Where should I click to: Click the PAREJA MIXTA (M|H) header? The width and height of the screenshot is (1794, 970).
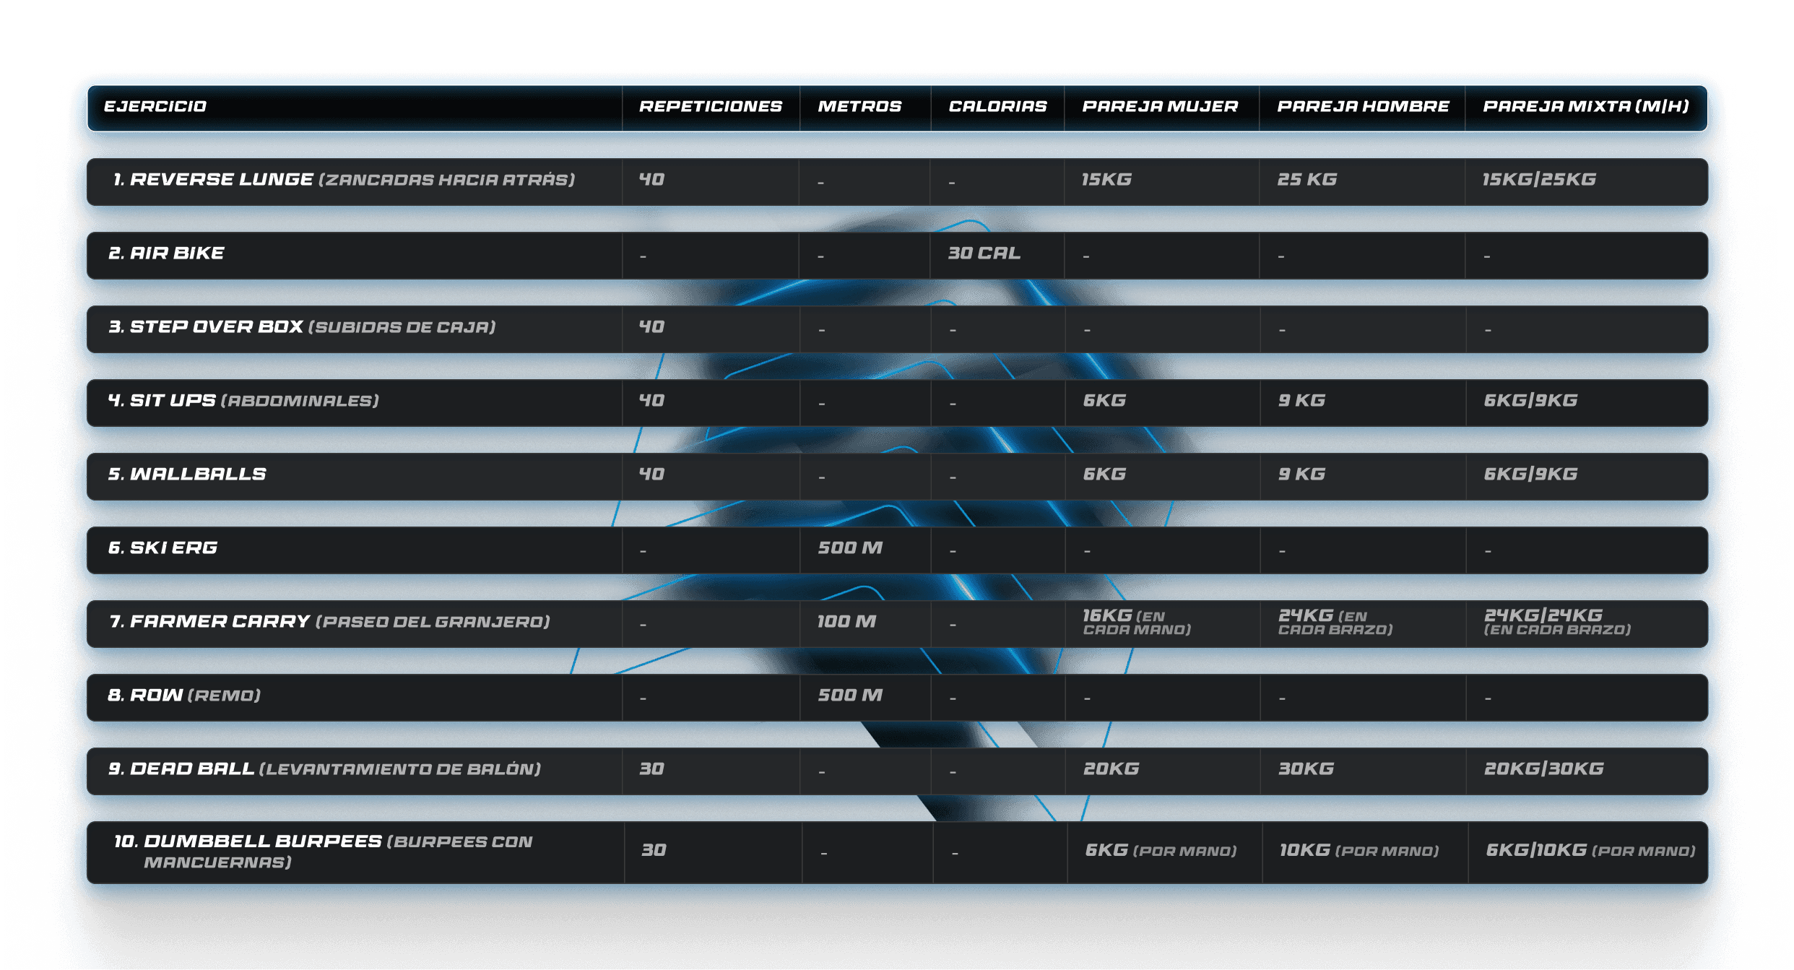(x=1586, y=107)
